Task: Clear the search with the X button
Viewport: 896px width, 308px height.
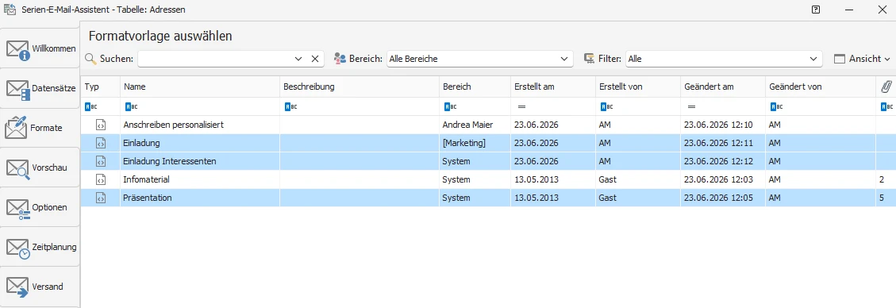Action: 315,58
